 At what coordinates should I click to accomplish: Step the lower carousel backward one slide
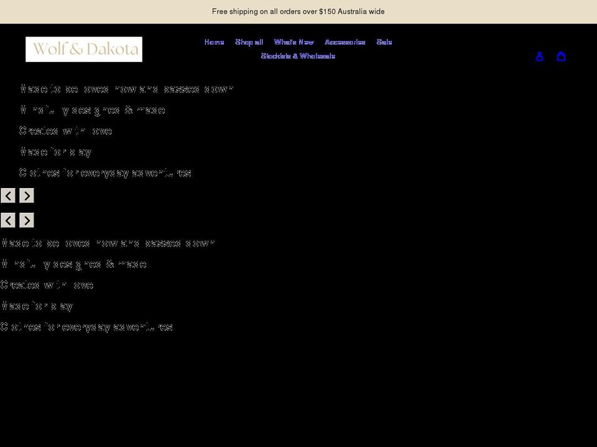[8, 220]
